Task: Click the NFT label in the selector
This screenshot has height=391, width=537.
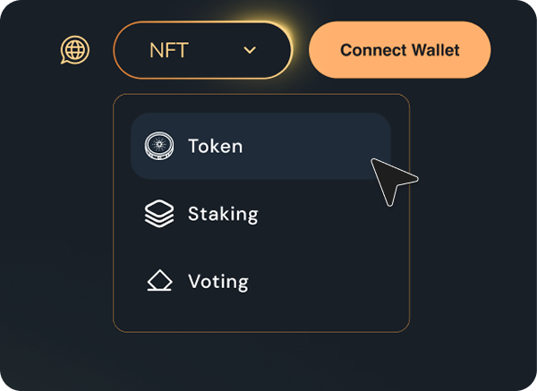Action: (x=168, y=50)
